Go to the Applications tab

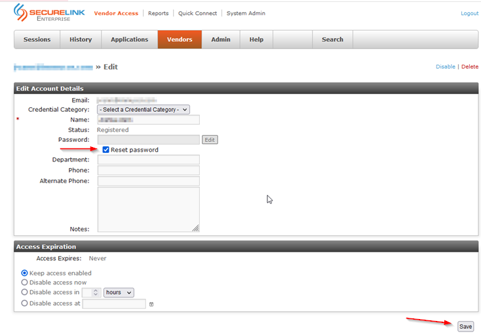(x=130, y=39)
